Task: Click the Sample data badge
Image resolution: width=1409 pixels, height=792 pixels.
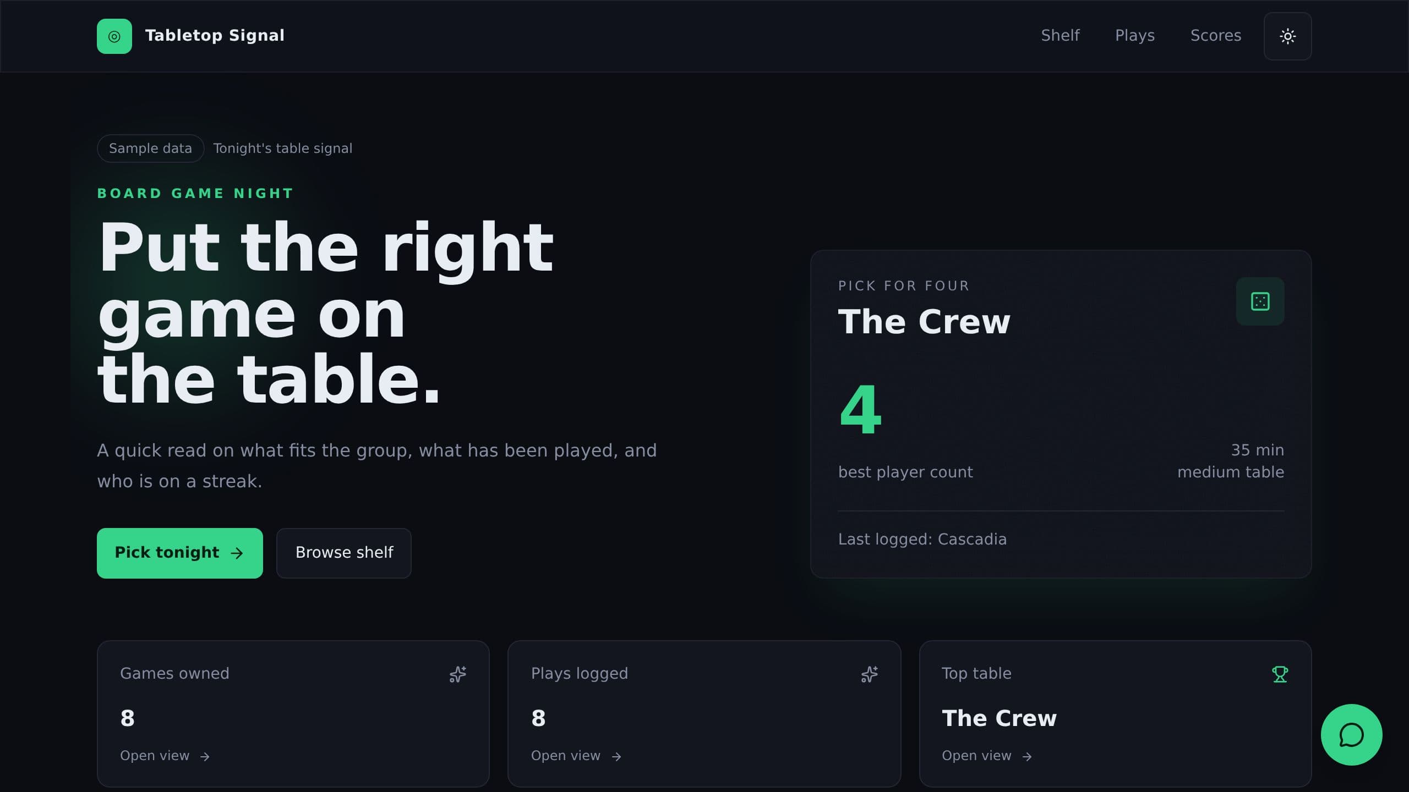Action: (x=150, y=148)
